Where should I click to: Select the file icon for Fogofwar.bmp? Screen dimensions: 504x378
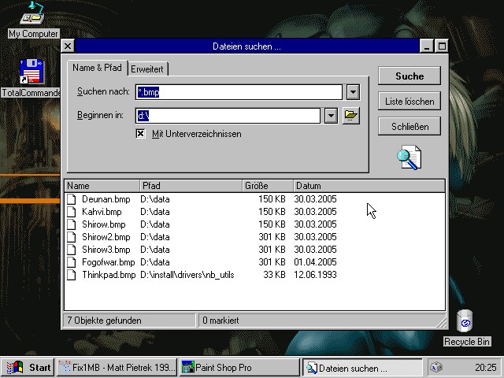tap(72, 262)
